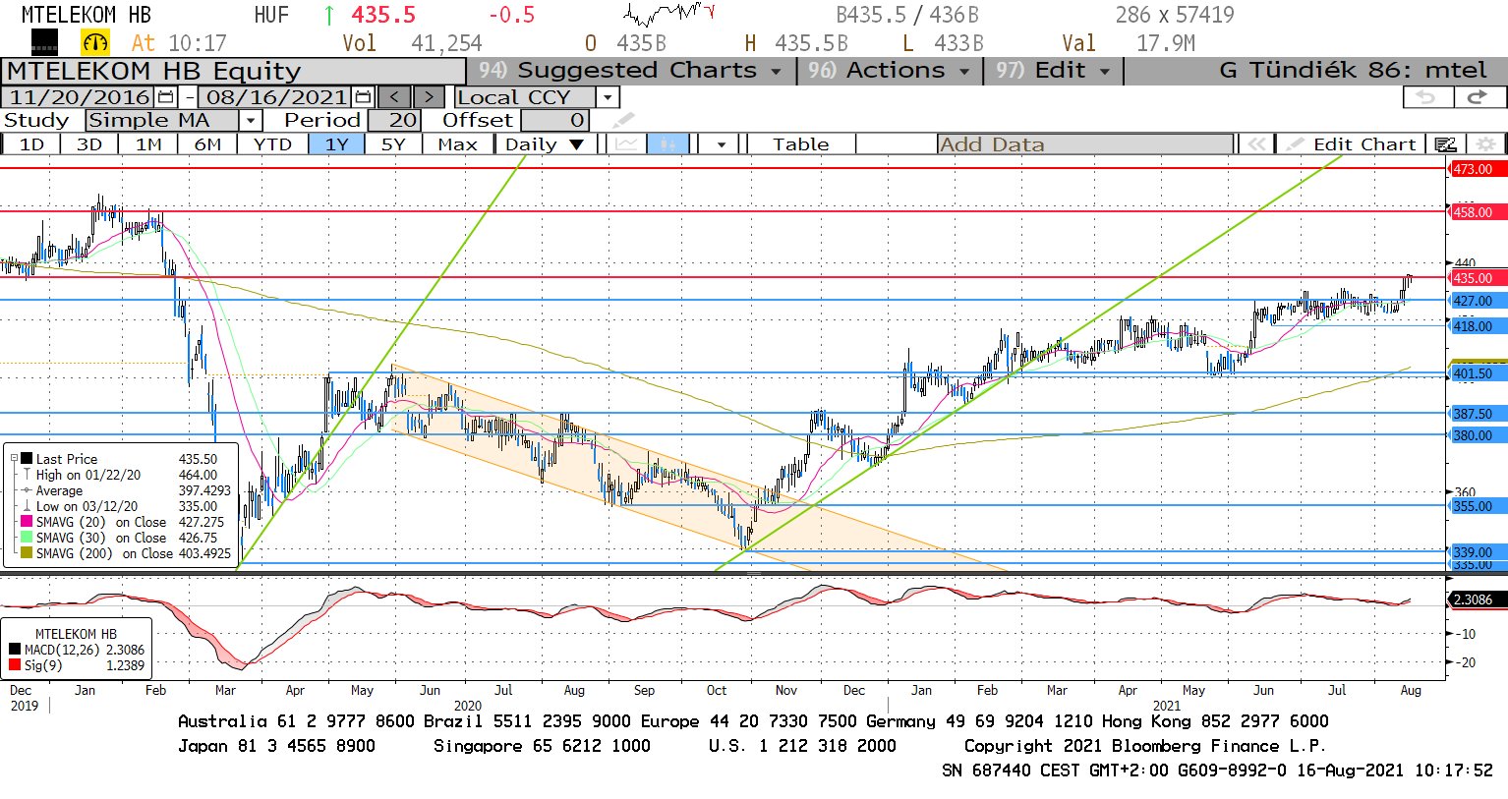Expand the Actions menu

pyautogui.click(x=889, y=71)
